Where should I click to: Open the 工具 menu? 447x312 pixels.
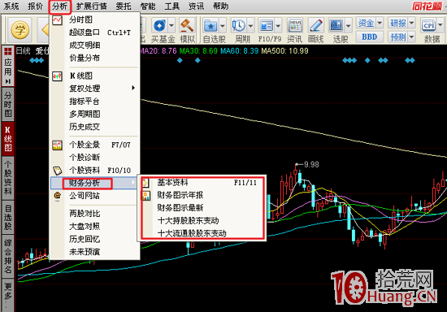coord(172,6)
